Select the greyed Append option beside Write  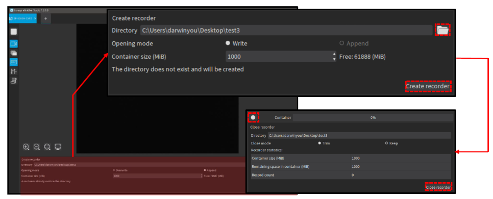tap(354, 43)
